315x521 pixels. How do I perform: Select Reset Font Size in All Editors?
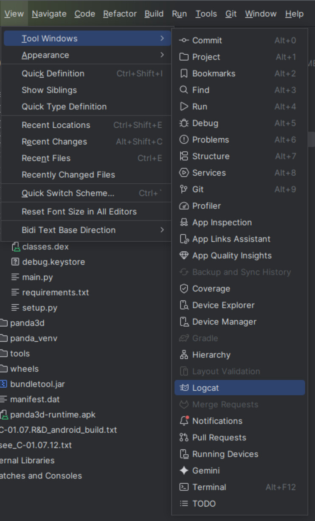(x=79, y=211)
